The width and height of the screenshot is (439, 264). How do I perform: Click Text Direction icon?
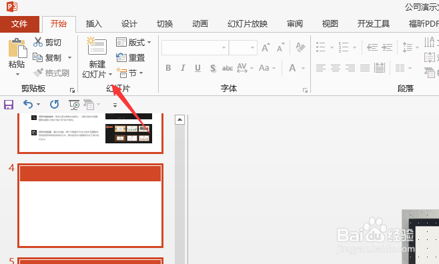tap(429, 42)
